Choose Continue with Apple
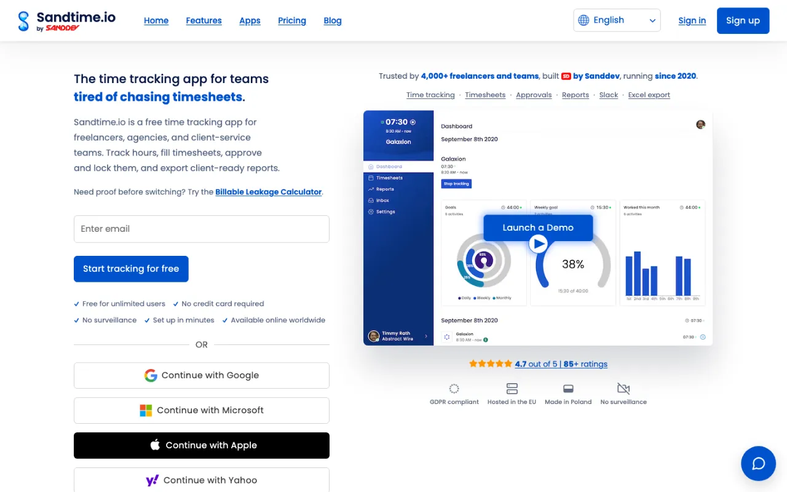This screenshot has height=492, width=787. (x=202, y=445)
